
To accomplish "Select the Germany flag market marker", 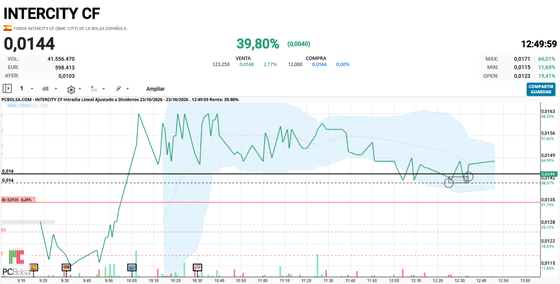I will coord(66,267).
